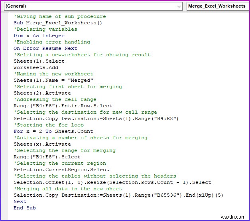Screen dimensions: 250x221
Task: Click the Selection.CurrentRegion.Select line
Action: coord(61,170)
